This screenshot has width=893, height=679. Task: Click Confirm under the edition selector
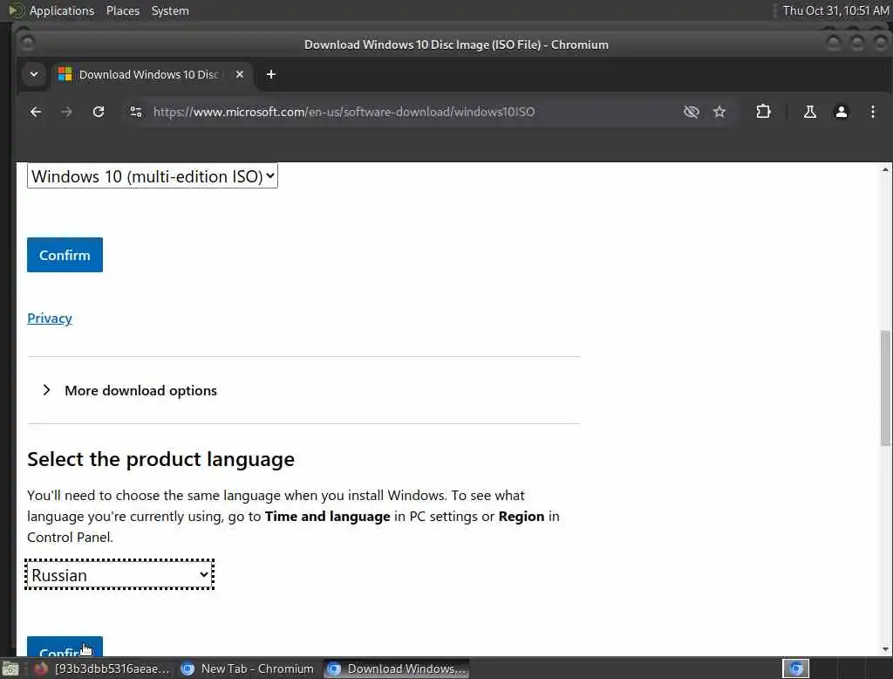tap(65, 255)
